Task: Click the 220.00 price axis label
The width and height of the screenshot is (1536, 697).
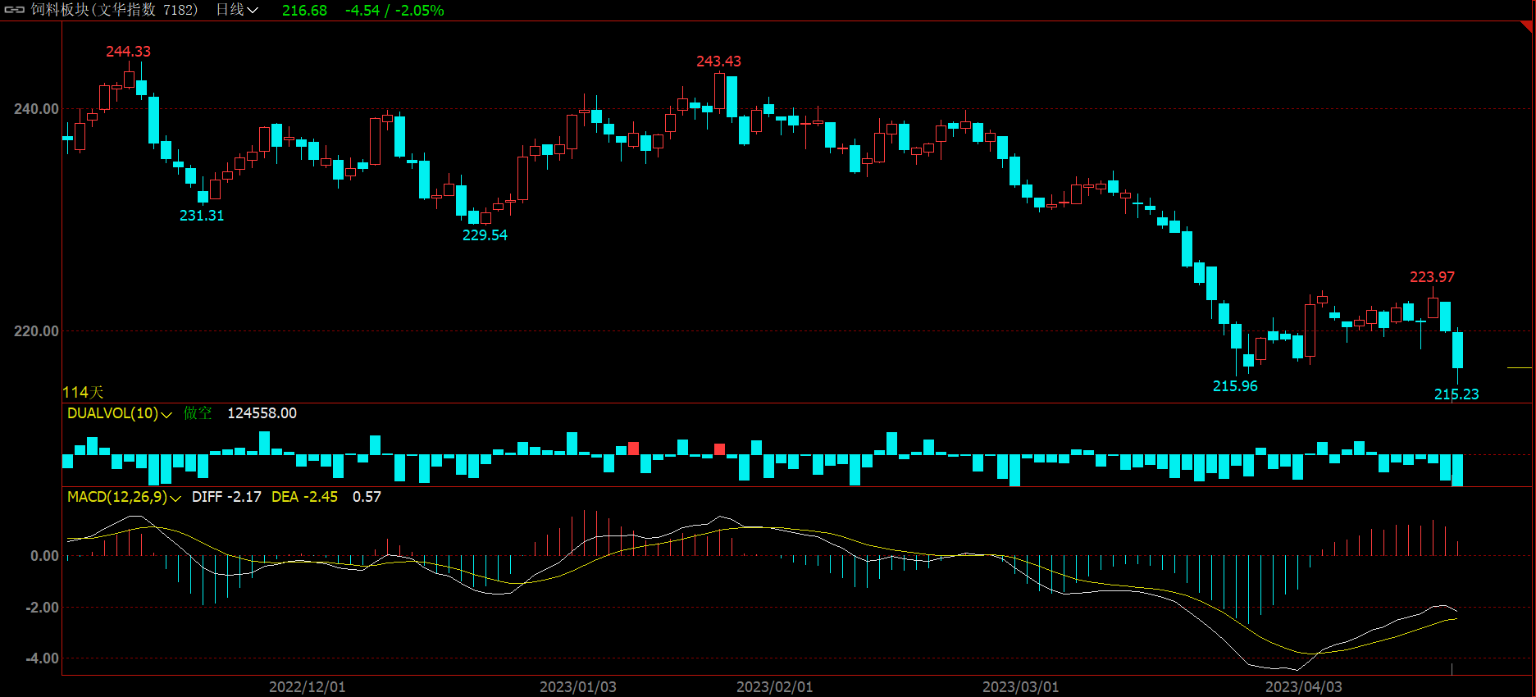Action: pyautogui.click(x=36, y=331)
